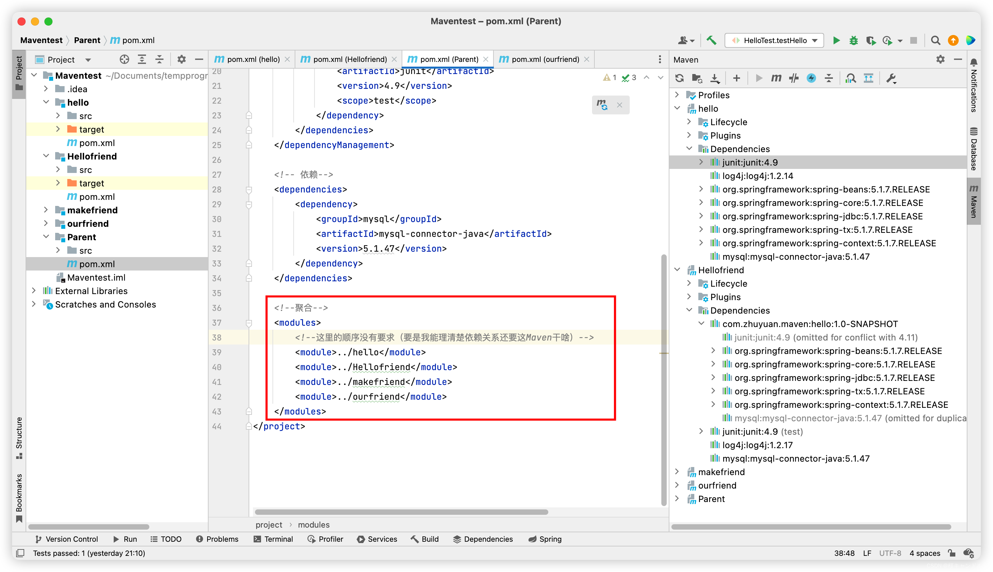This screenshot has width=993, height=572.
Task: Execute Maven goal m icon
Action: coord(776,78)
